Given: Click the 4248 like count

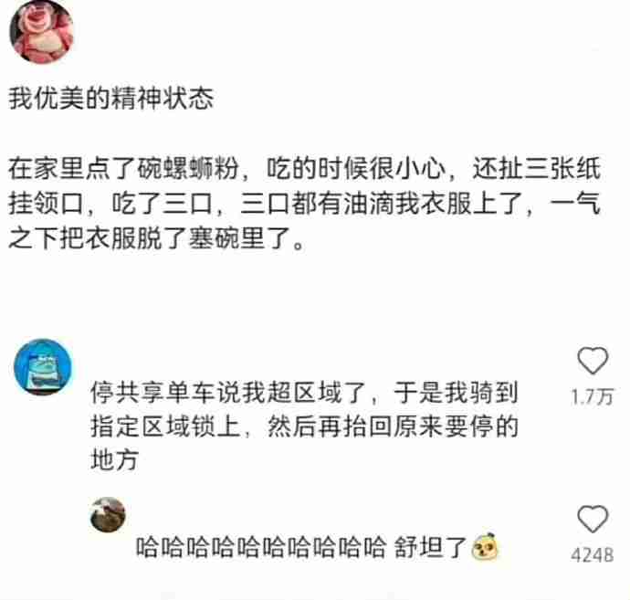Looking at the screenshot, I should [593, 555].
